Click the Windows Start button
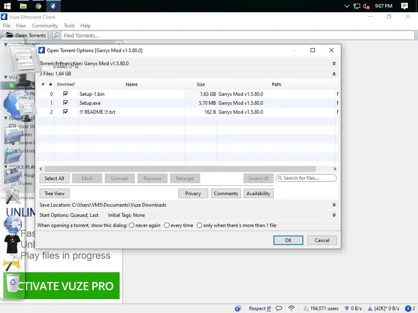Image resolution: width=418 pixels, height=313 pixels. pyautogui.click(x=7, y=6)
